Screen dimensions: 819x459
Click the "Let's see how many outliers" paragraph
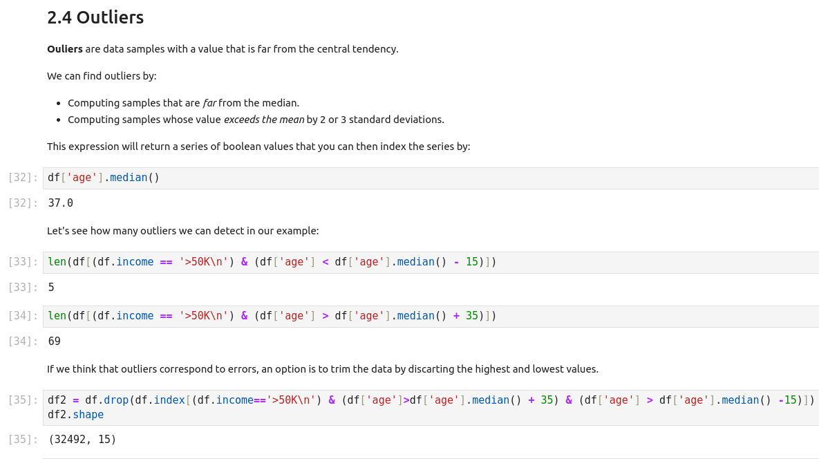(182, 231)
